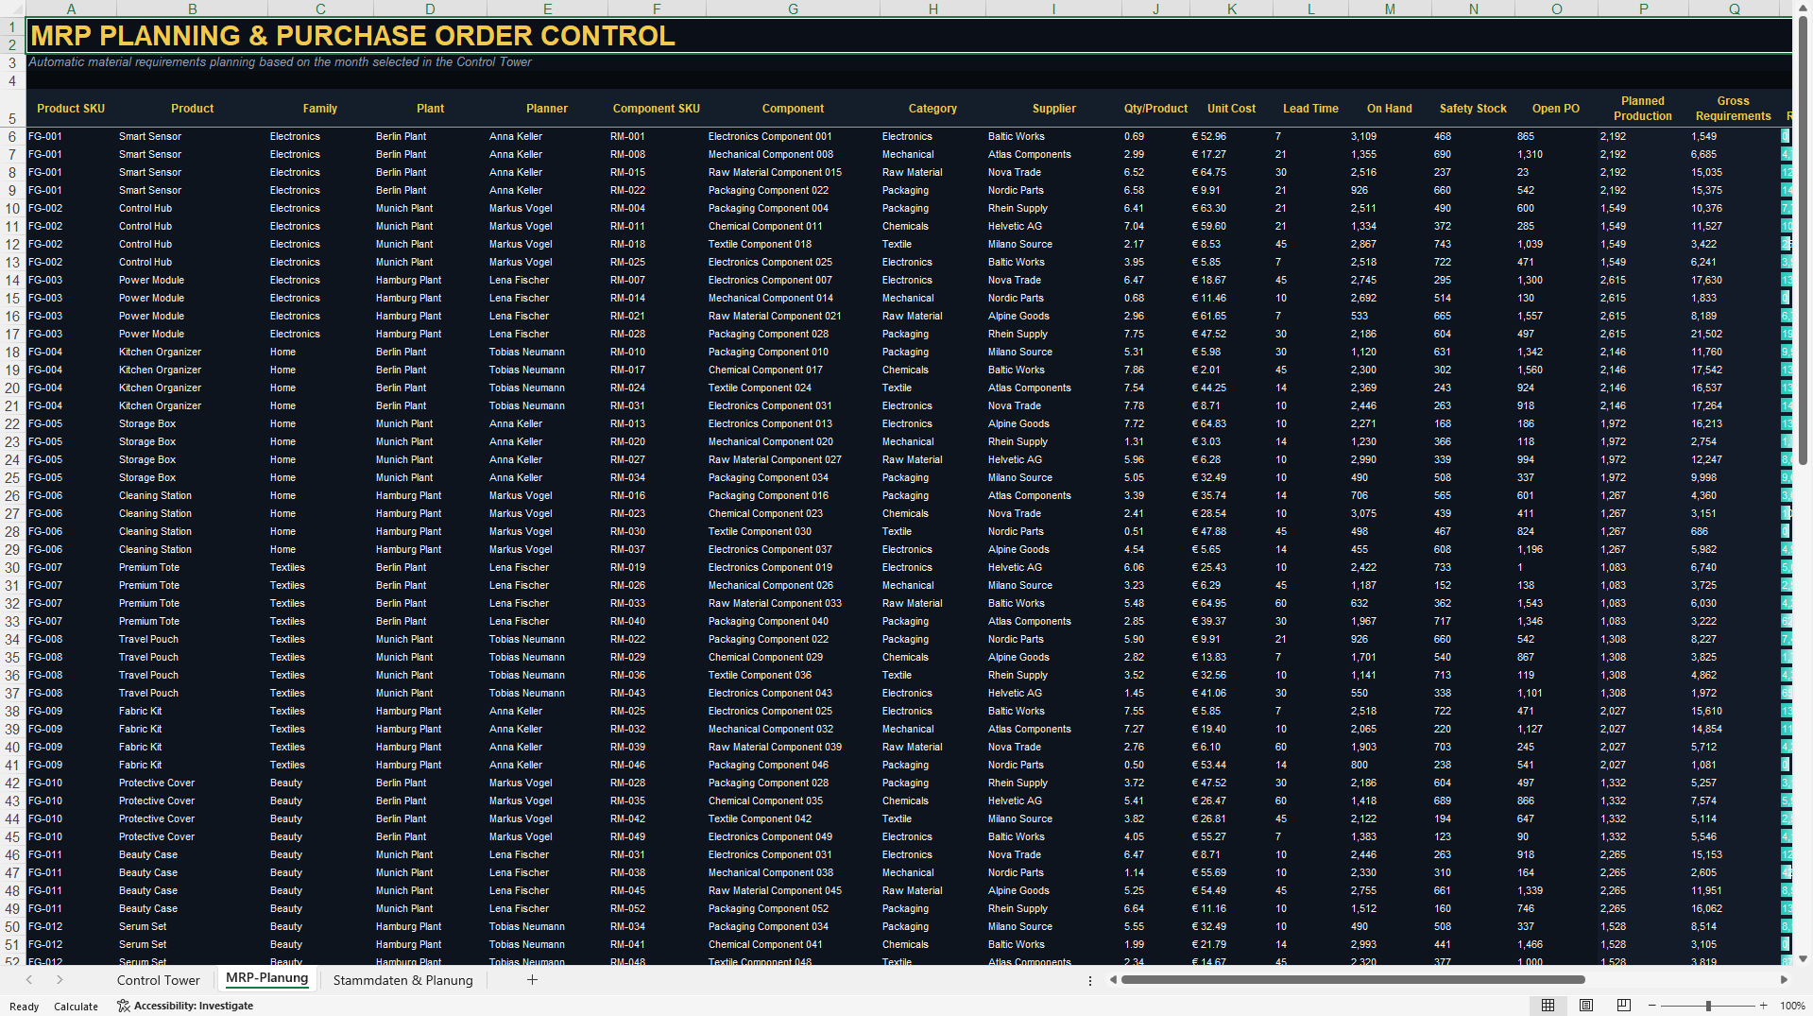This screenshot has width=1813, height=1016.
Task: Click vertical scrollbar down arrow
Action: pyautogui.click(x=1803, y=958)
